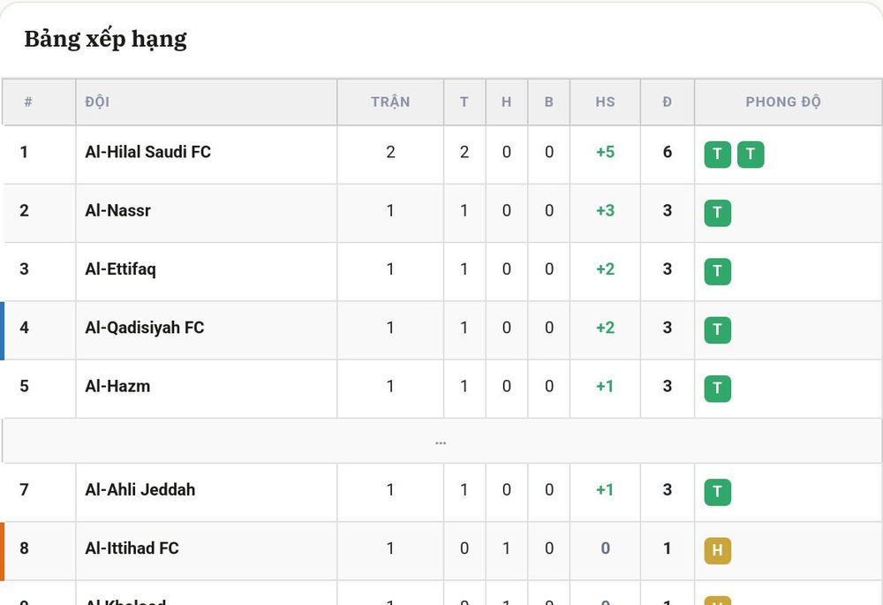Sort by the HS column header
The image size is (883, 605).
(x=606, y=102)
